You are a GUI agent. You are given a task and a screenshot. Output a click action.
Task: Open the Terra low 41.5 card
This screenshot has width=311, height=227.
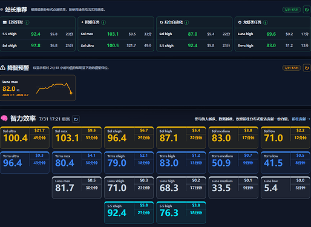tap(286, 163)
